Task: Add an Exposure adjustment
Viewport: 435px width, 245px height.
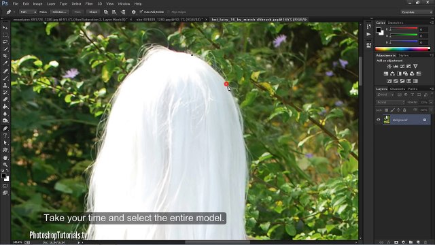Action: (x=409, y=67)
